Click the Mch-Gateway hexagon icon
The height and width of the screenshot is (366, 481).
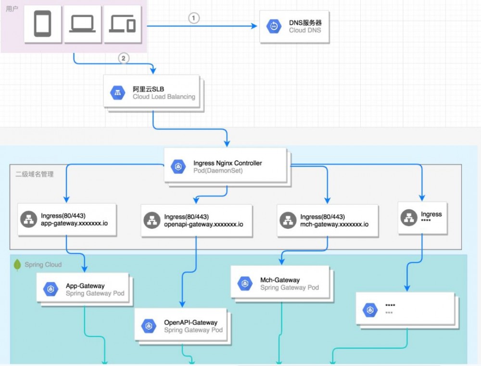(245, 283)
